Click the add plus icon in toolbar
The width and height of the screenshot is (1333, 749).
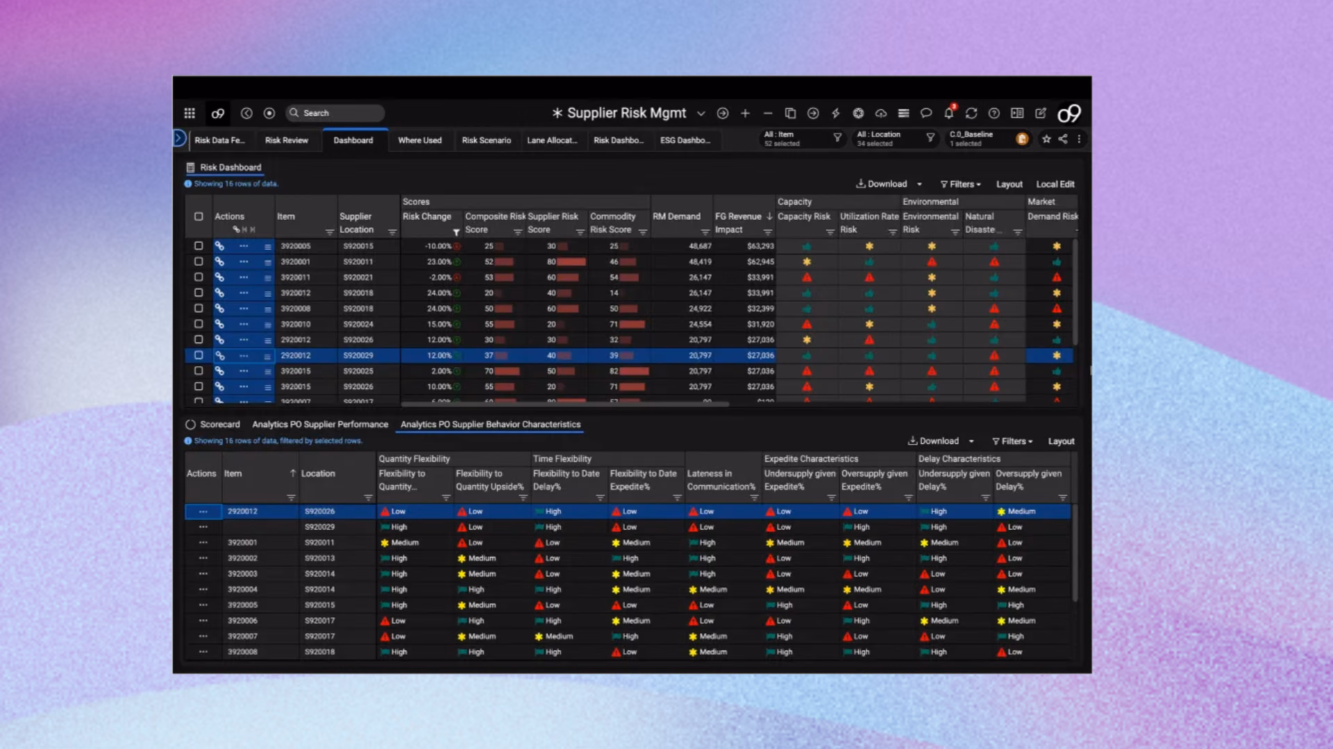point(745,113)
